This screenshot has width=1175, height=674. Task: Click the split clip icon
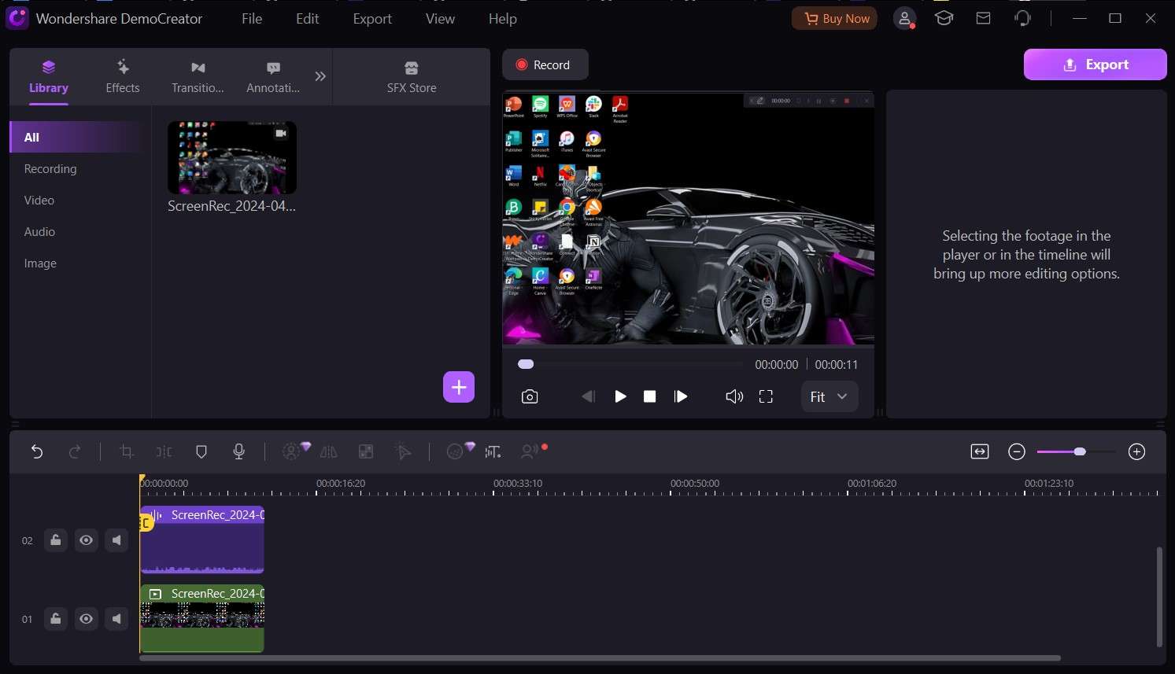click(164, 451)
